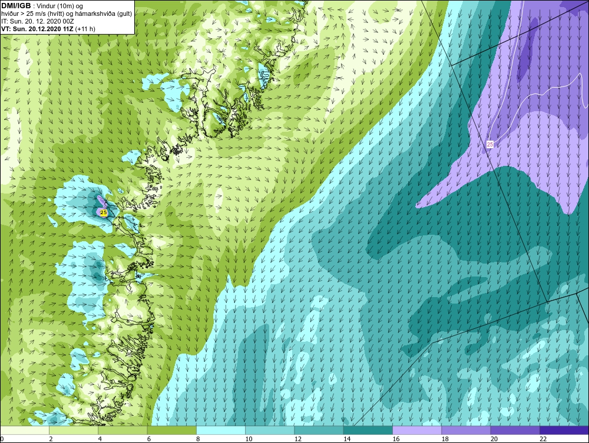Click the 4–6 m/s green legend swatch

tap(123, 430)
